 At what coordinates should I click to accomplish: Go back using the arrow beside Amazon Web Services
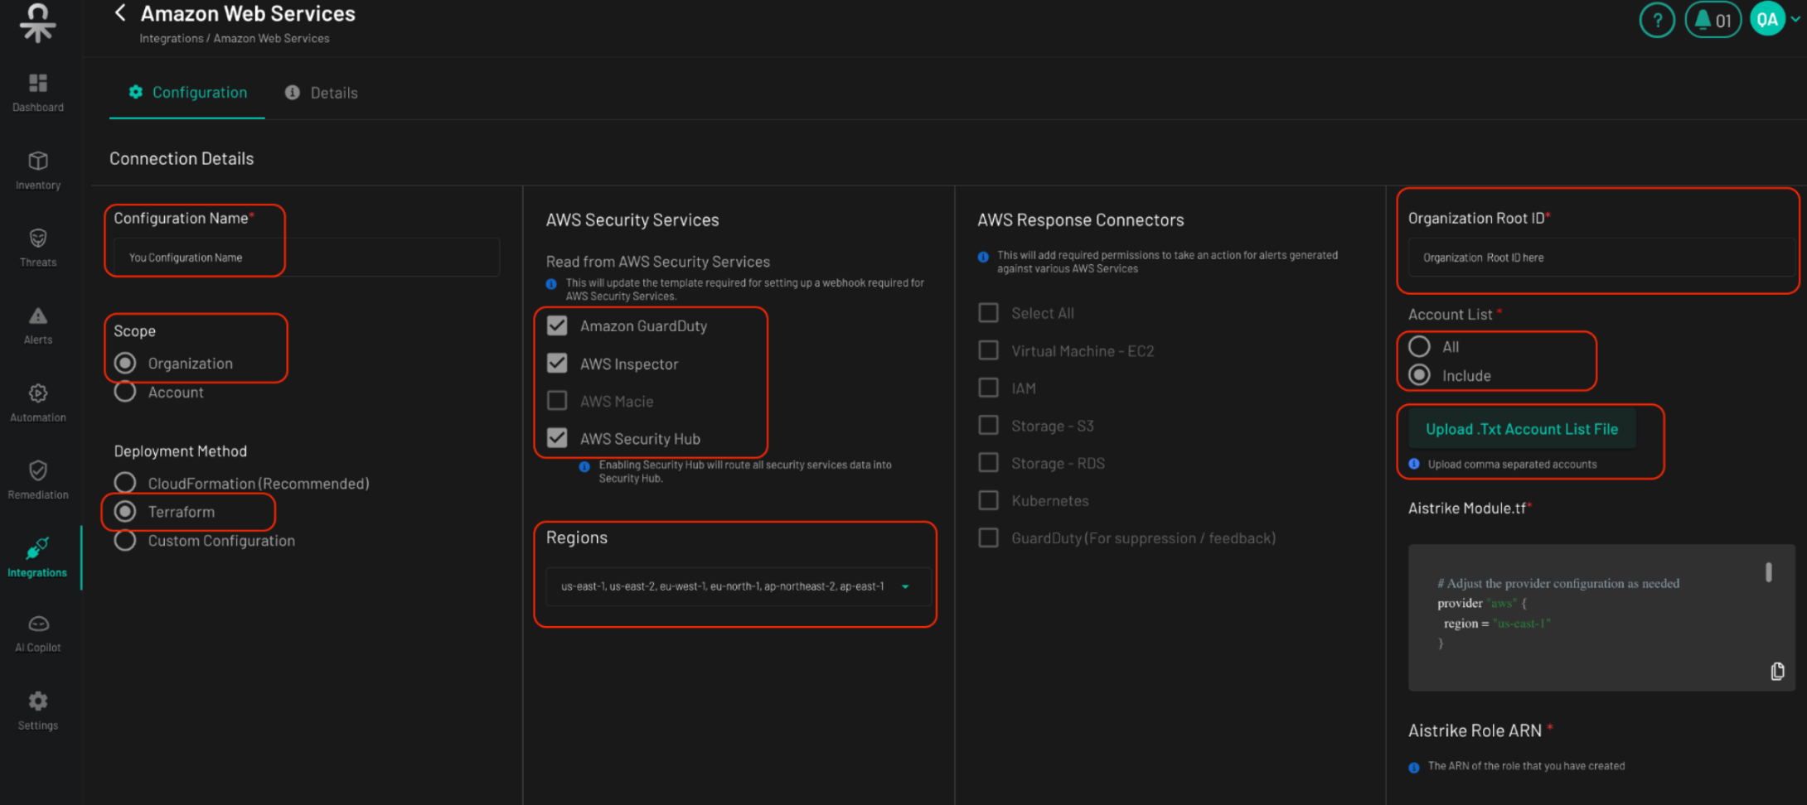[x=120, y=13]
